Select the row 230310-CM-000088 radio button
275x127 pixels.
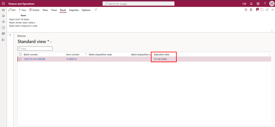[x=20, y=59]
